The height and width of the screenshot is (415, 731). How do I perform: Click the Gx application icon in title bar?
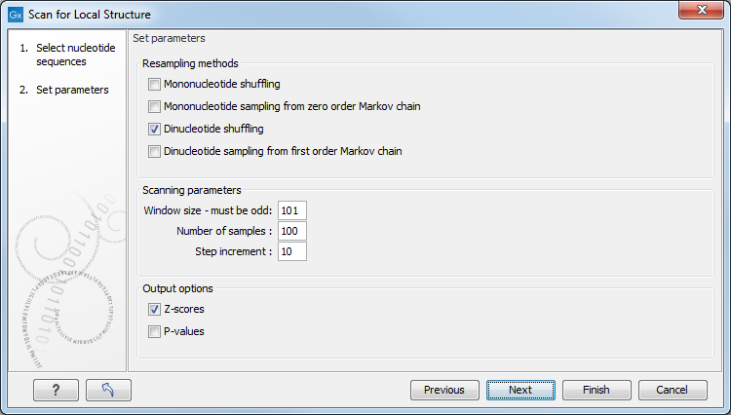16,16
